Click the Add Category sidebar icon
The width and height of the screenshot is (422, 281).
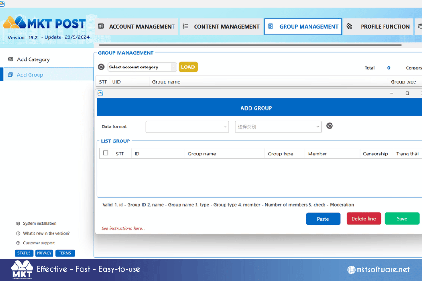point(10,59)
